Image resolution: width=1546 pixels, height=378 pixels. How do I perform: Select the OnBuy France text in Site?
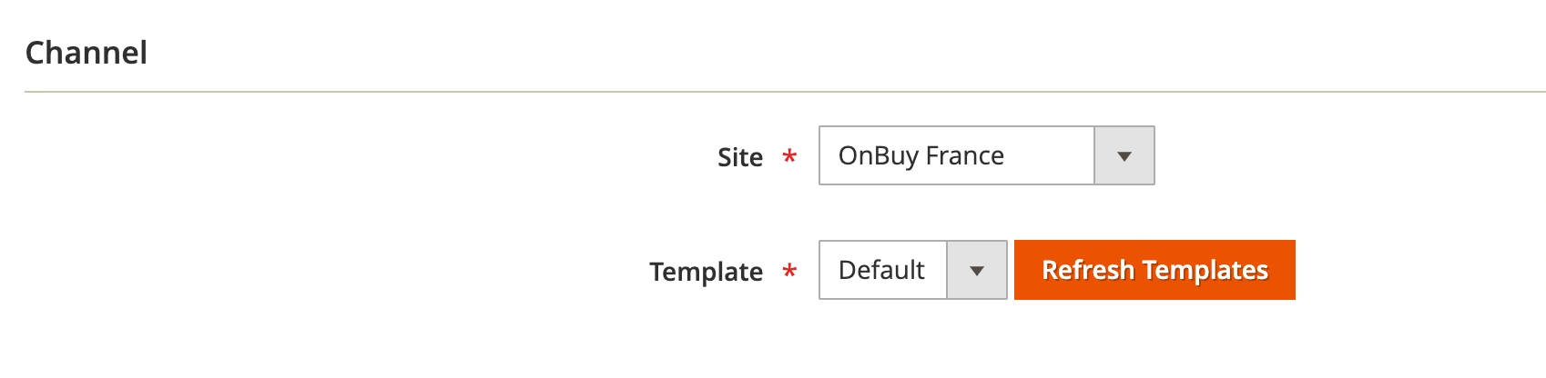click(920, 156)
